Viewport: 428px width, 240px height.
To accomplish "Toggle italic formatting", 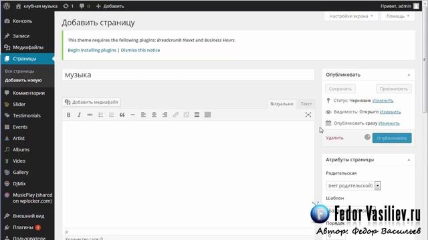I will point(79,115).
